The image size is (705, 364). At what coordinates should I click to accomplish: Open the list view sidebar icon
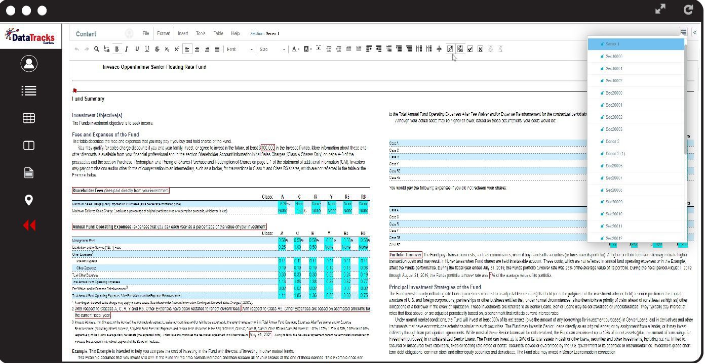click(29, 90)
